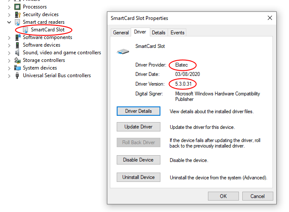Close the SmartCard Slot Properties dialog
Screen dimensions: 289x212
point(269,18)
